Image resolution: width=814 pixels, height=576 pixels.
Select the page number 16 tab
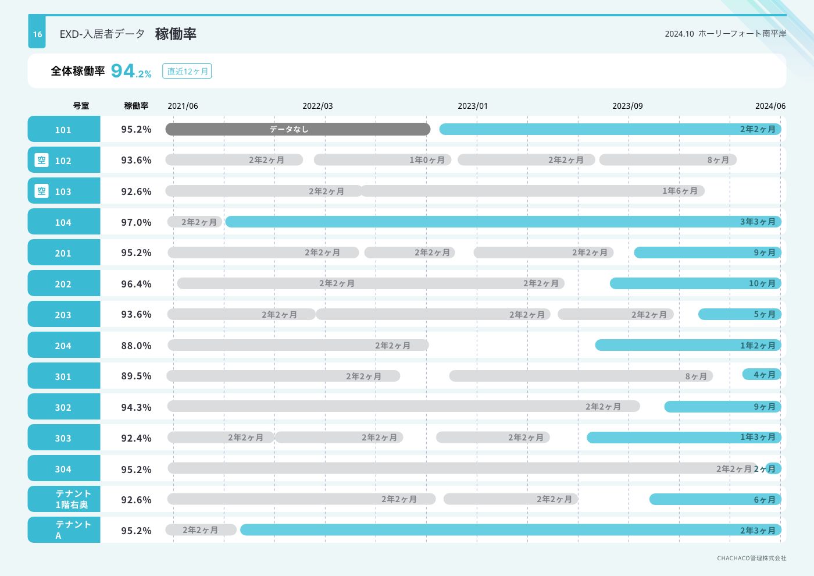pyautogui.click(x=37, y=34)
